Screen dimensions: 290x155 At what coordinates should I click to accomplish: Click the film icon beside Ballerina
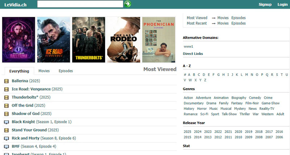point(7,81)
